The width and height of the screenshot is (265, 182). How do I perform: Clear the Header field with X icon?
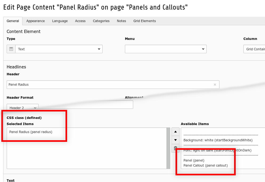(215, 85)
